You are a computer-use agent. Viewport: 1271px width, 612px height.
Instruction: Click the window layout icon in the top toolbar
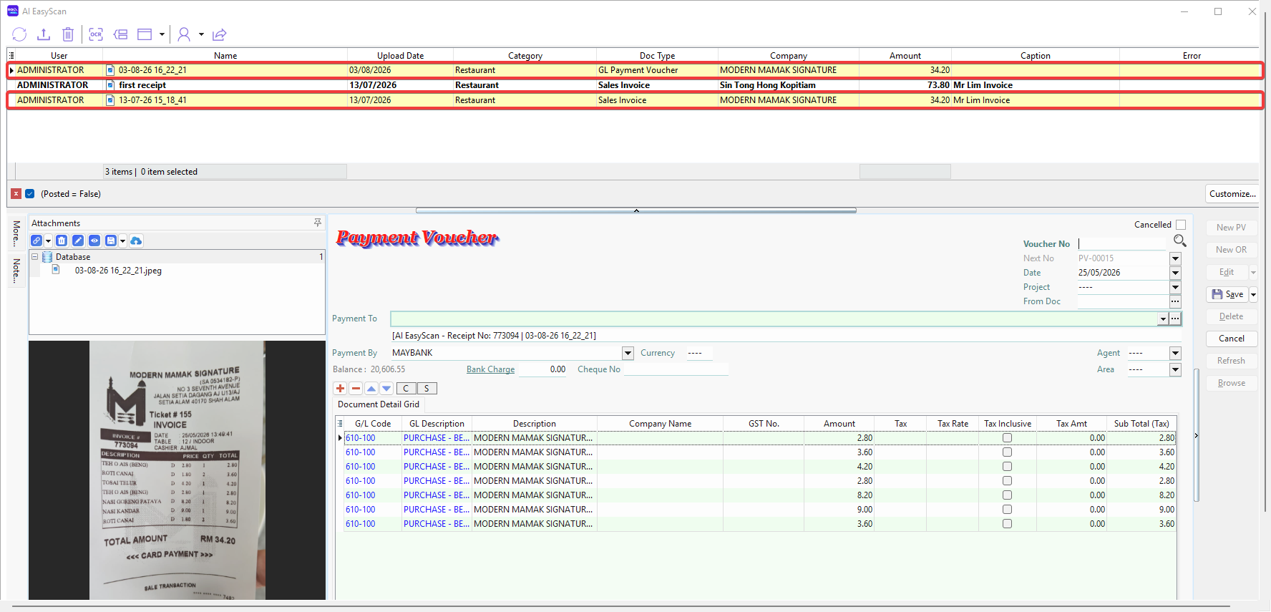click(145, 34)
